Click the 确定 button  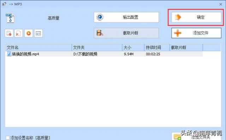click(x=196, y=17)
